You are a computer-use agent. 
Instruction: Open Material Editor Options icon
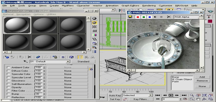tap(94, 43)
